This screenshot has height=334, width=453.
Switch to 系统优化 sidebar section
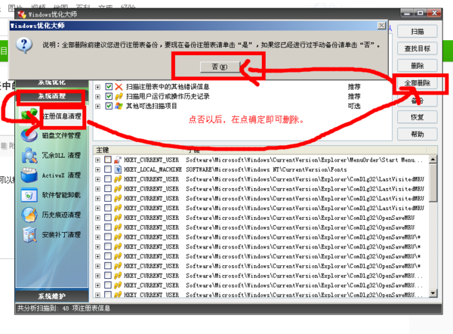click(x=51, y=83)
